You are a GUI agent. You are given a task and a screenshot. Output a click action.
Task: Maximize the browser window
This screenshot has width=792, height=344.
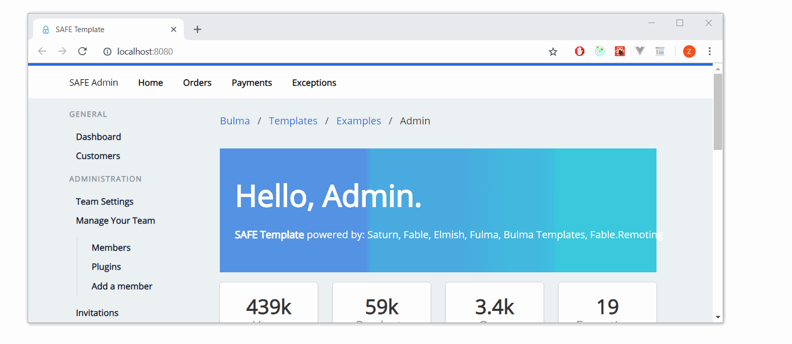click(x=680, y=23)
